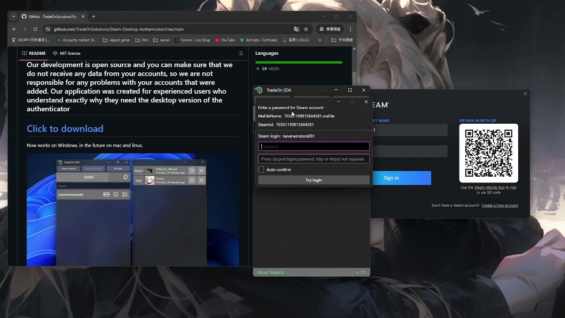This screenshot has height=318, width=565.
Task: View site information icon in address bar
Action: click(x=48, y=29)
